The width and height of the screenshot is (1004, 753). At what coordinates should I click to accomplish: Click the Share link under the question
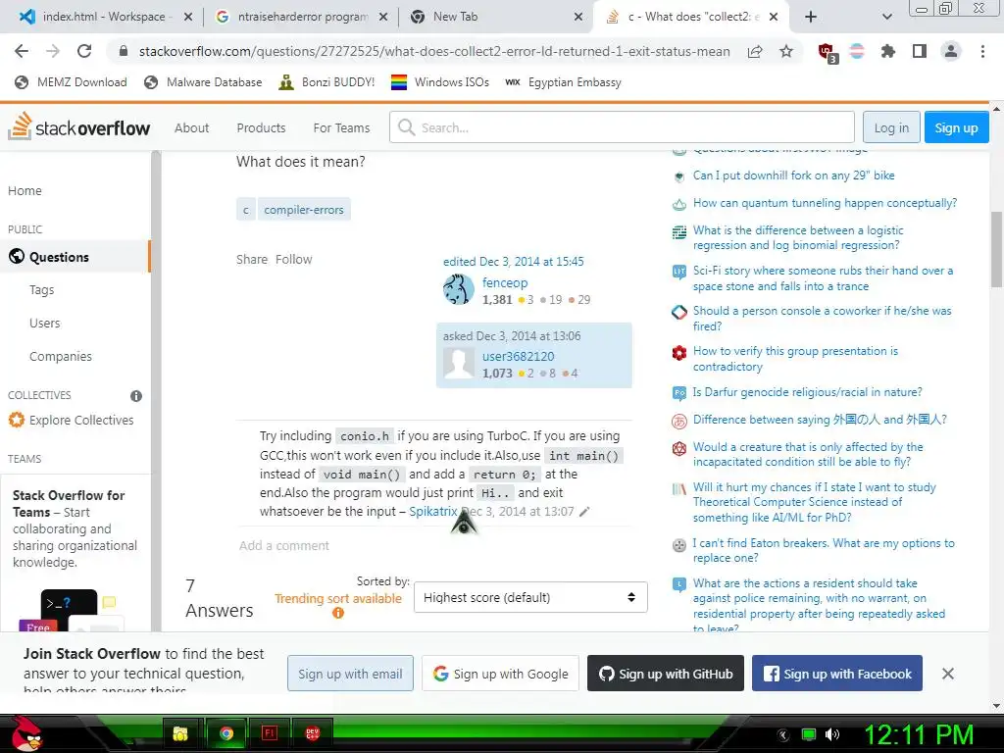coord(252,259)
